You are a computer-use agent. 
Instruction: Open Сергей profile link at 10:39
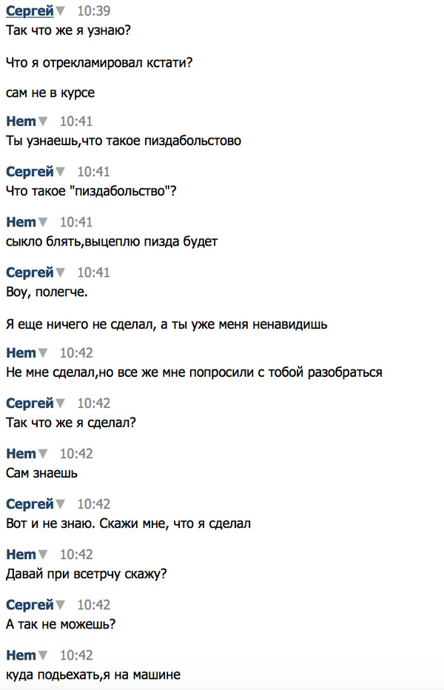pyautogui.click(x=30, y=11)
